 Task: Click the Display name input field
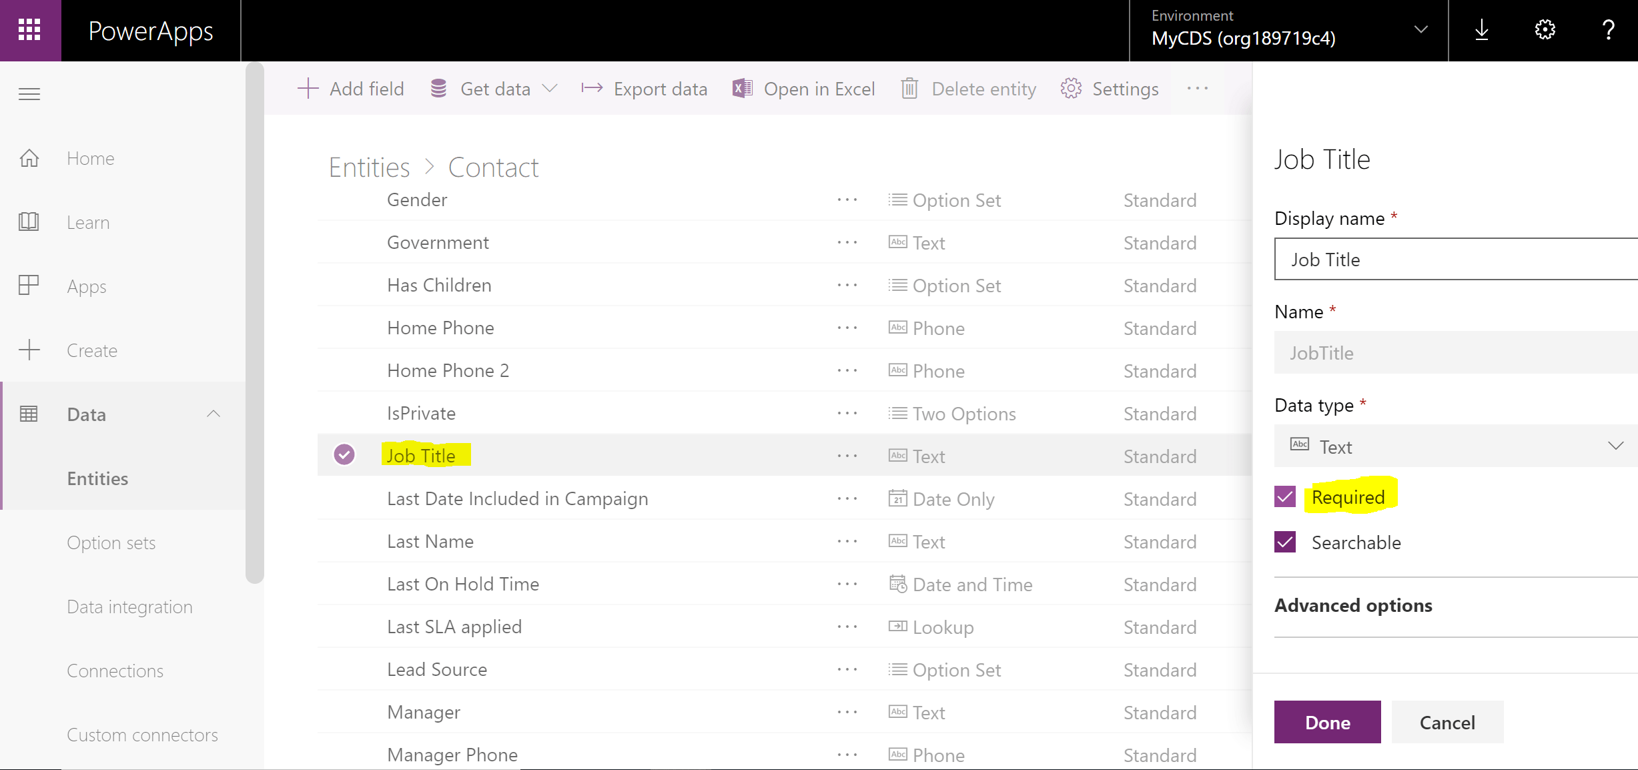click(x=1455, y=260)
